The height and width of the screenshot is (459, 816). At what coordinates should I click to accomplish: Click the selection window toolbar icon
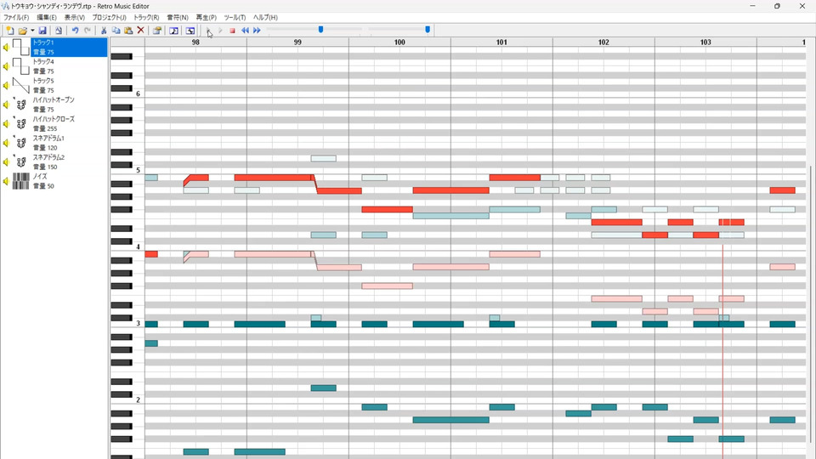pos(190,31)
